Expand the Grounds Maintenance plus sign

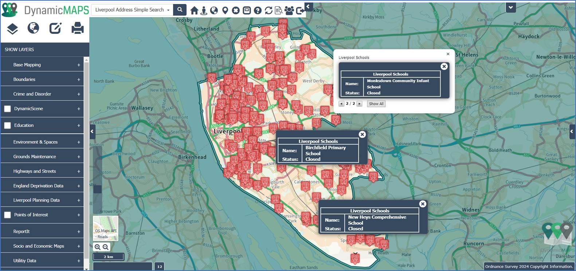[79, 157]
